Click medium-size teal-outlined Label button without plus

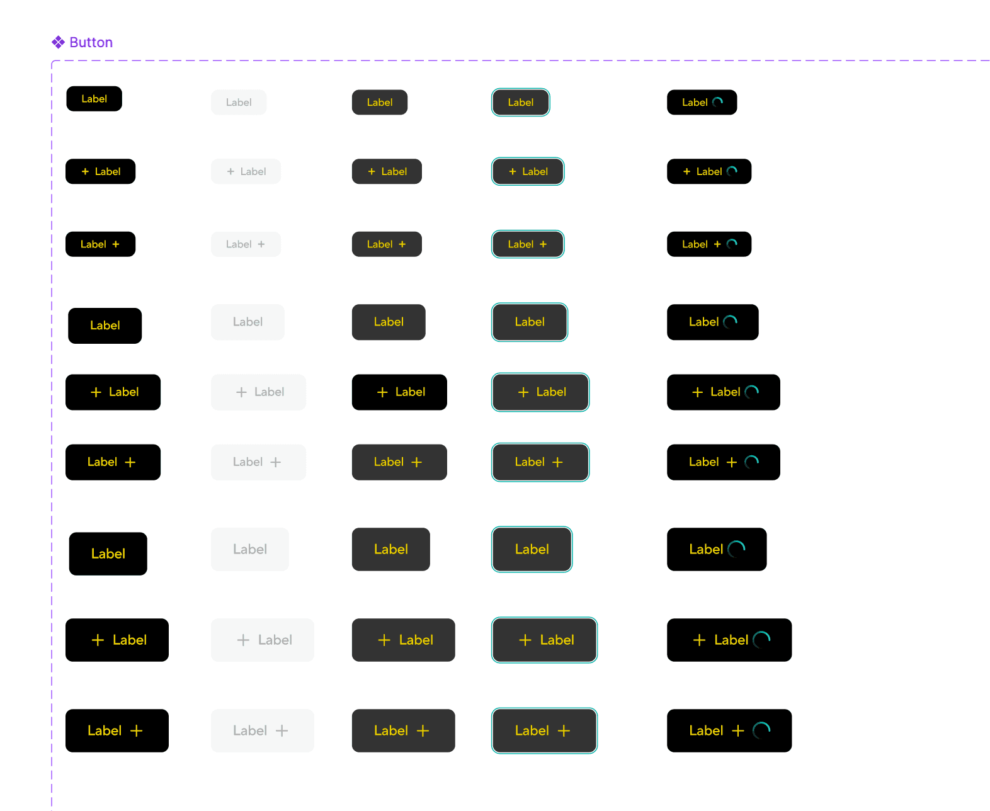[x=530, y=322]
